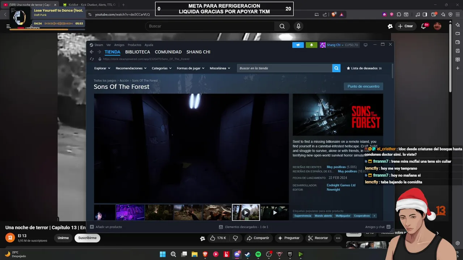Click Brave Shields lion icon in address bar
The width and height of the screenshot is (463, 260).
tap(334, 14)
